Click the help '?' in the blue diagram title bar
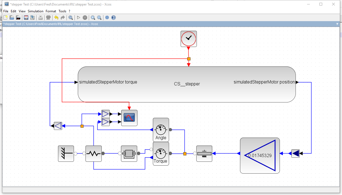This screenshot has height=195, width=342. (337, 24)
